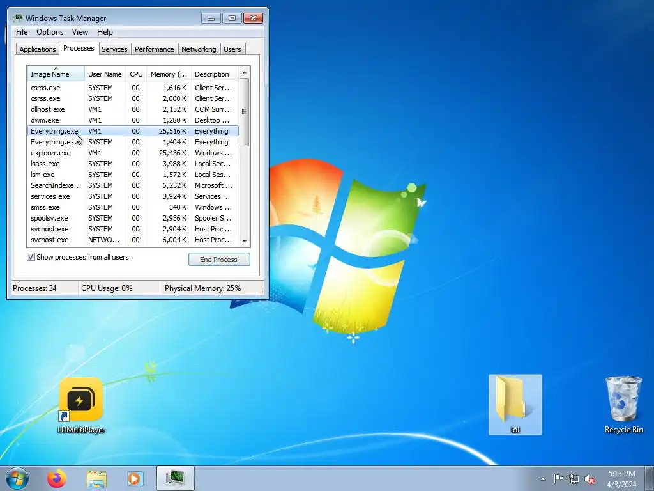Screen dimensions: 654x491
Task: Untick Show processes from all users
Action: pyautogui.click(x=31, y=257)
